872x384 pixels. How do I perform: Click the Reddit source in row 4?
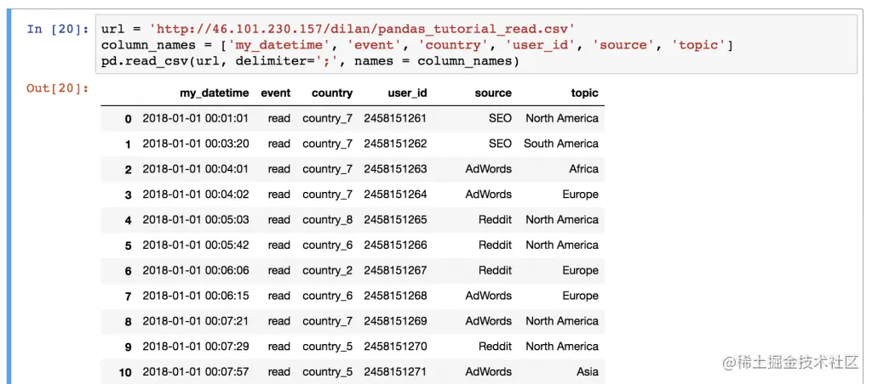495,220
